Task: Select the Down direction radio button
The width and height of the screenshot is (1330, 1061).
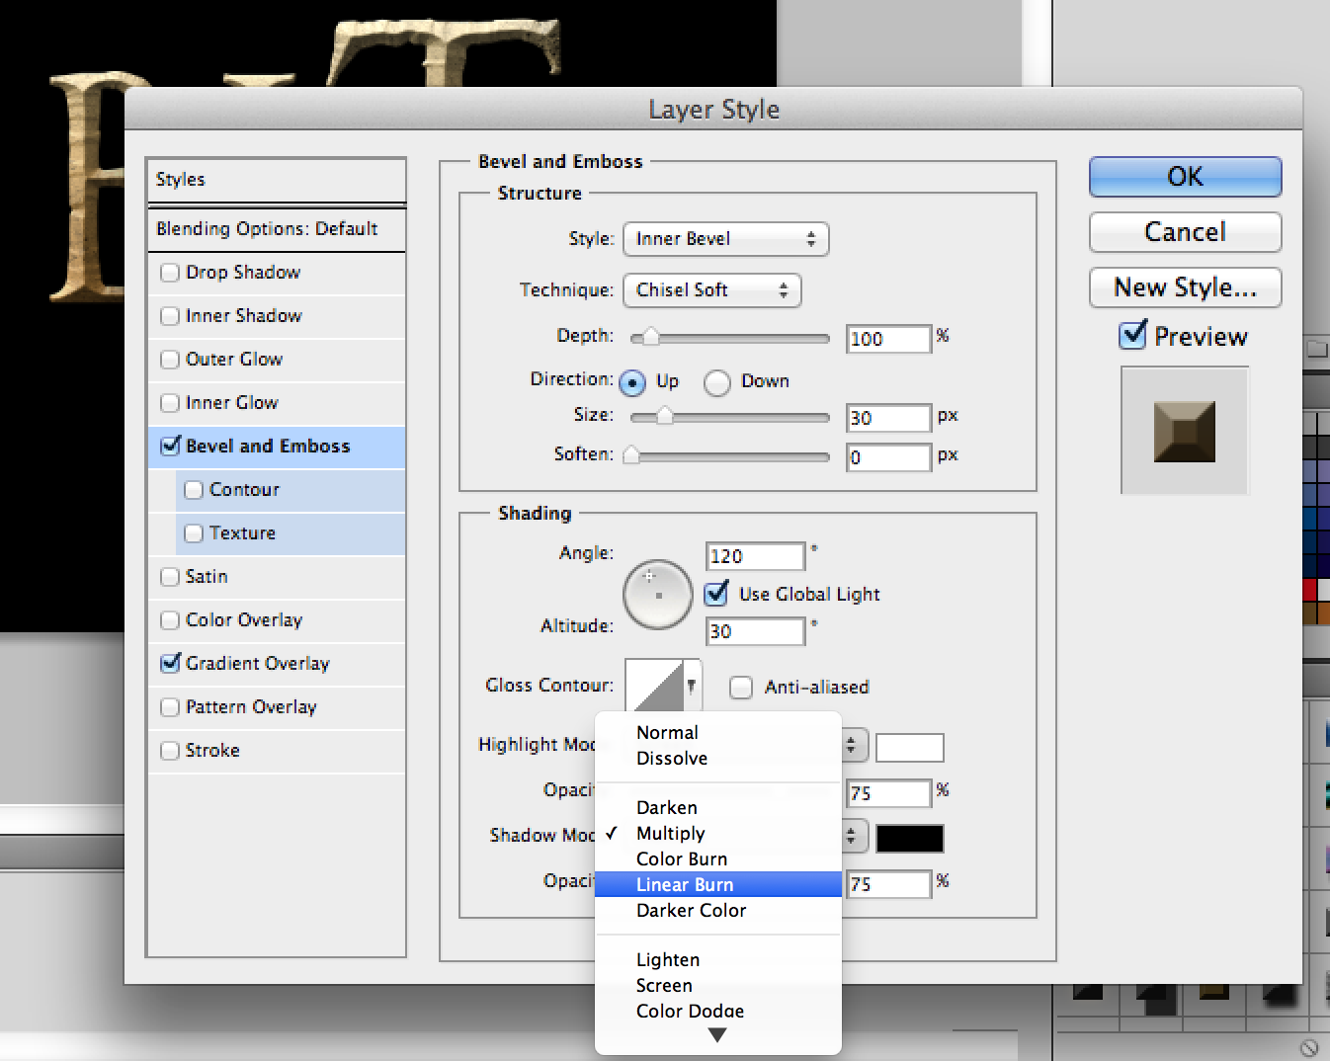Action: pyautogui.click(x=717, y=382)
